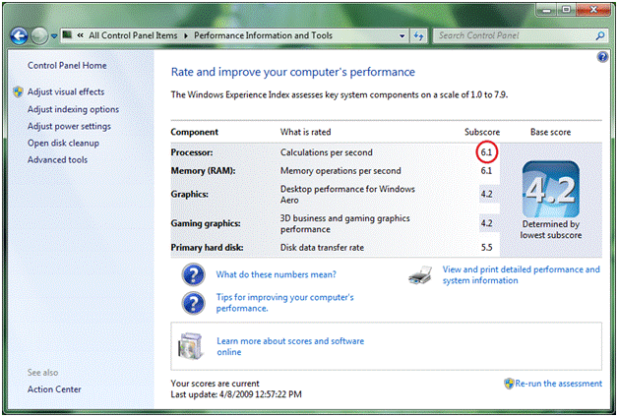Click 'Your scores are current' status text

(215, 384)
